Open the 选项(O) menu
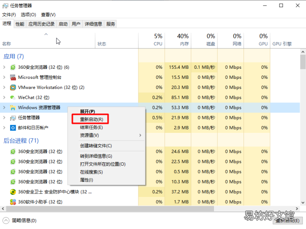306x229 pixels. click(29, 15)
